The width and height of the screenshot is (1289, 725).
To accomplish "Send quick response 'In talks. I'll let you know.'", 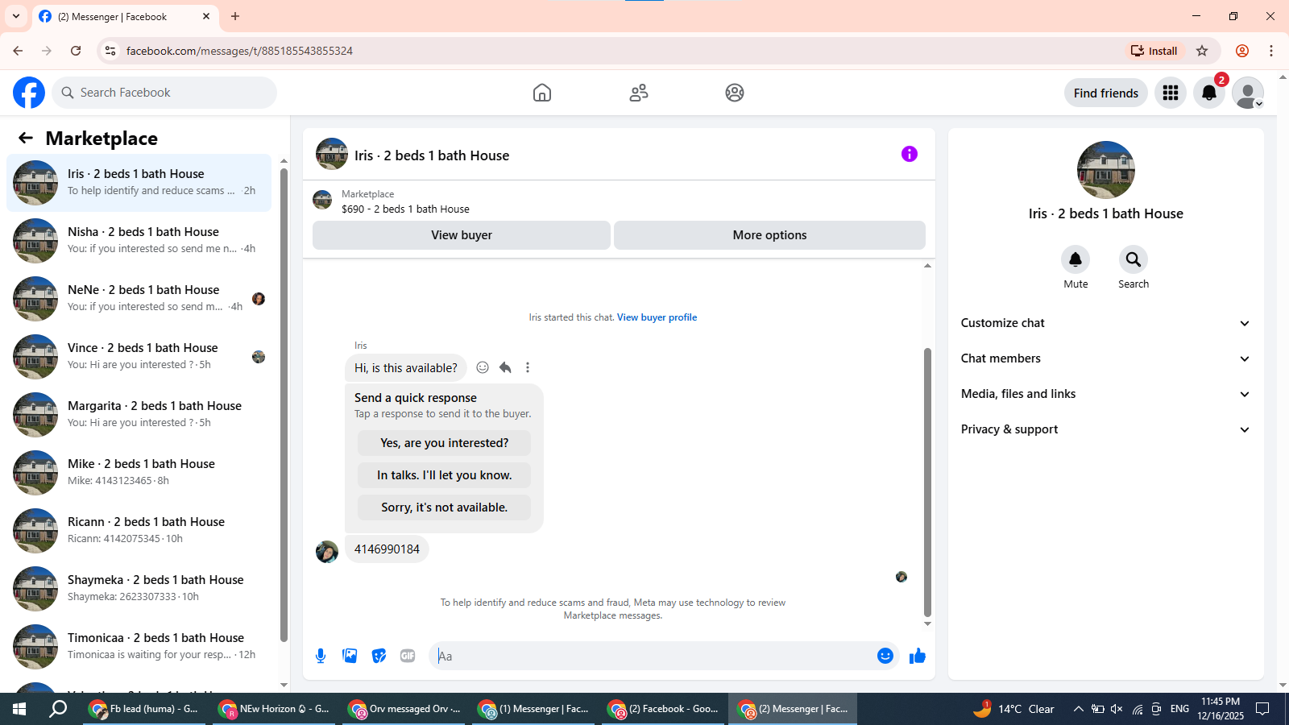I will pyautogui.click(x=445, y=475).
